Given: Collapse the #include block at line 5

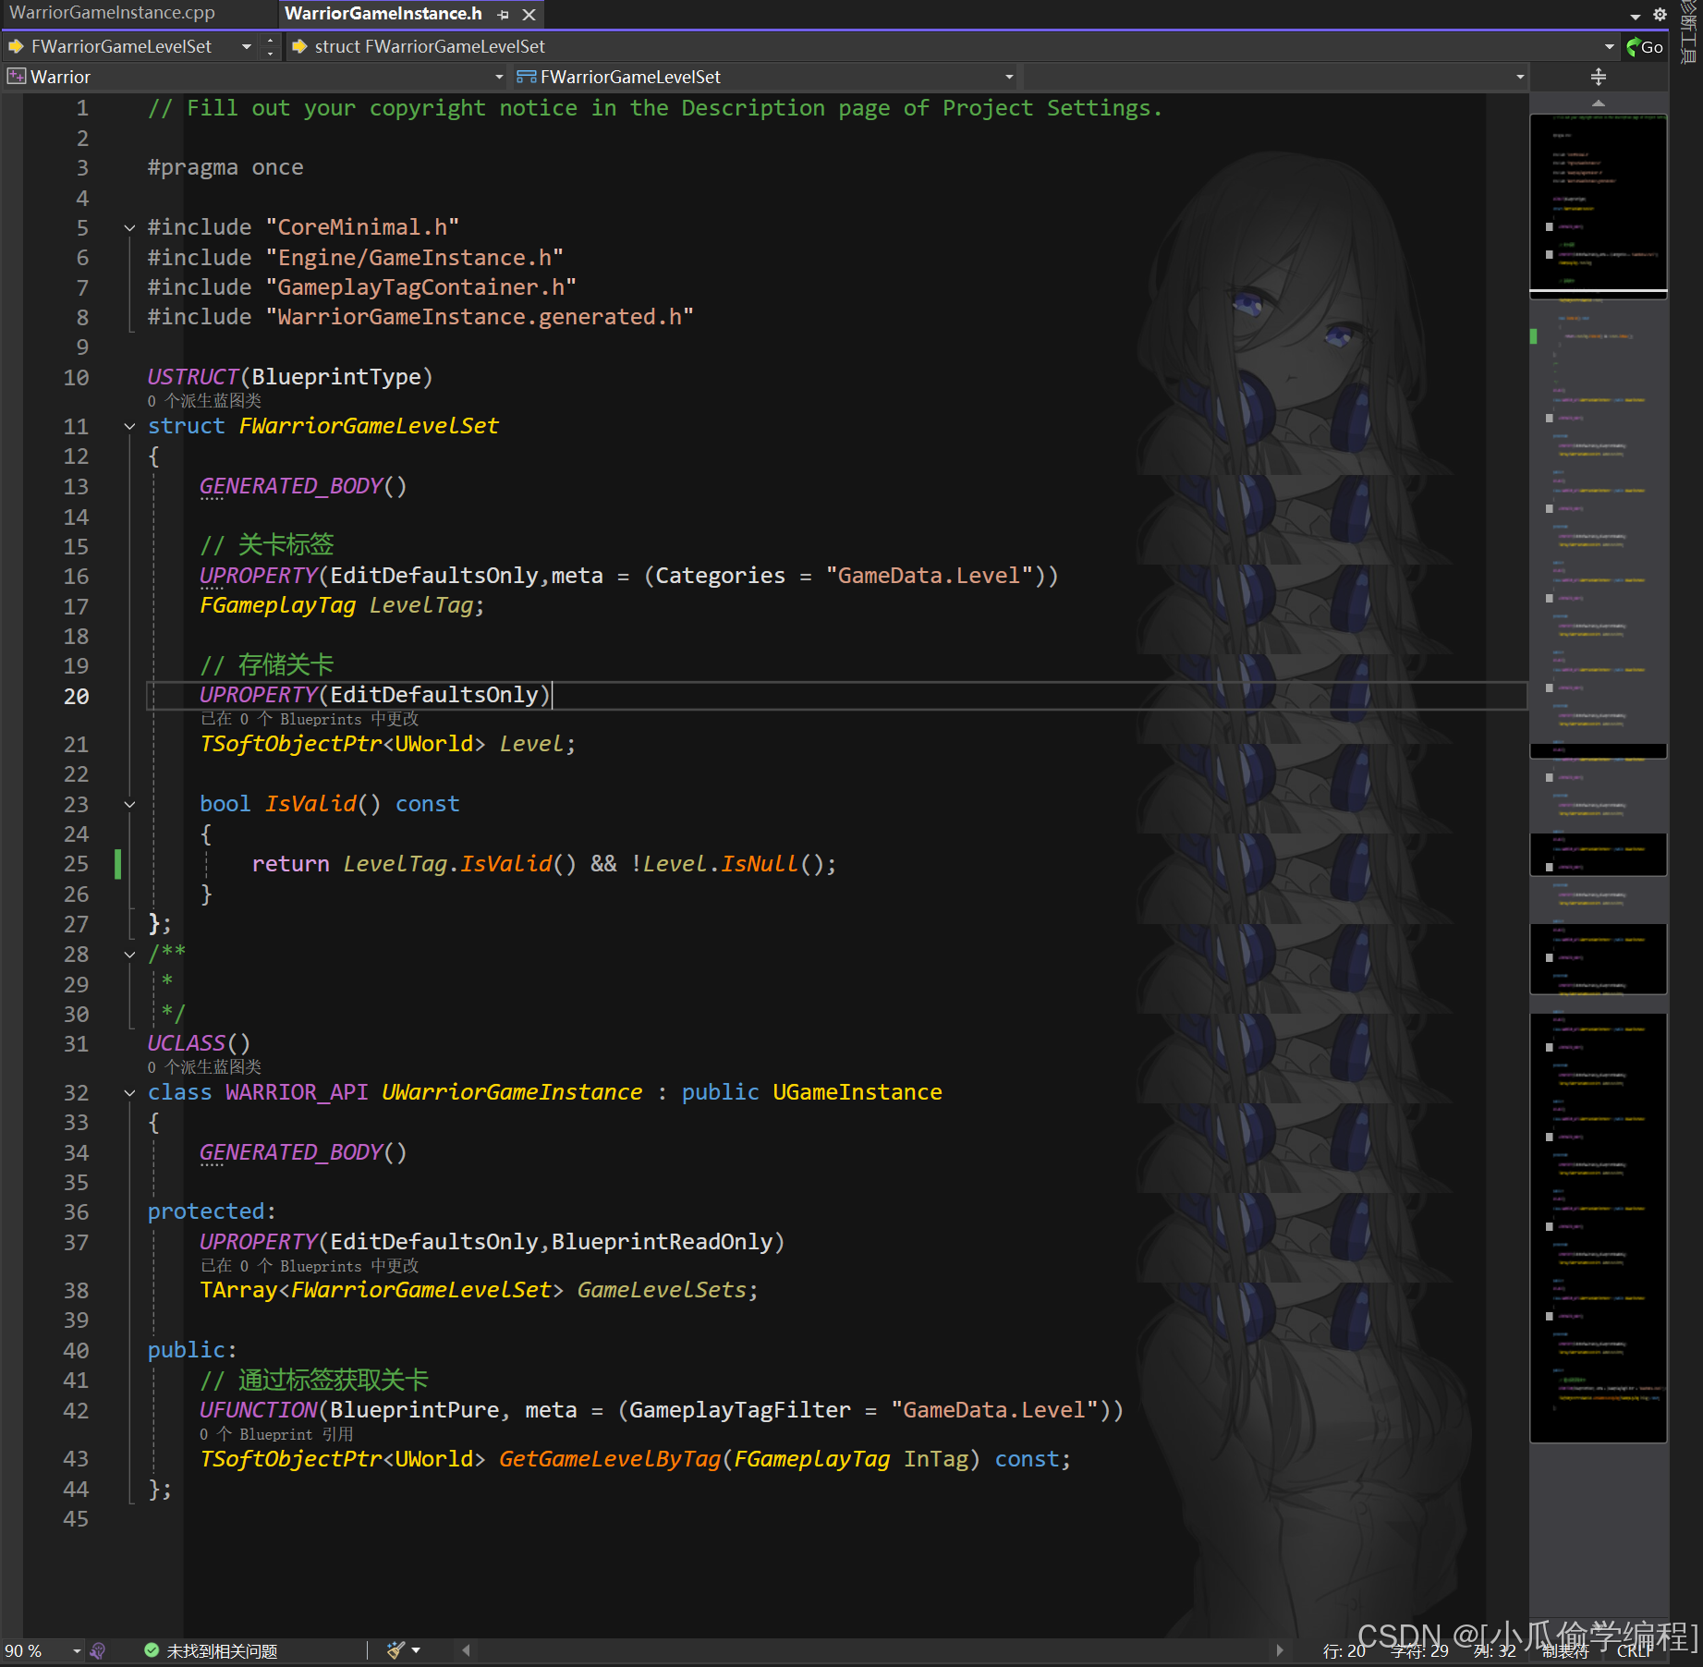Looking at the screenshot, I should 129,227.
